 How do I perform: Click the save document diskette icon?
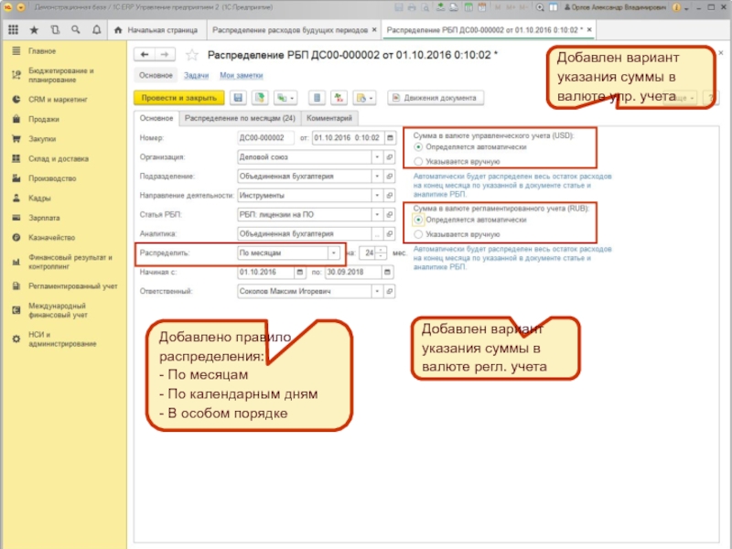[x=238, y=97]
